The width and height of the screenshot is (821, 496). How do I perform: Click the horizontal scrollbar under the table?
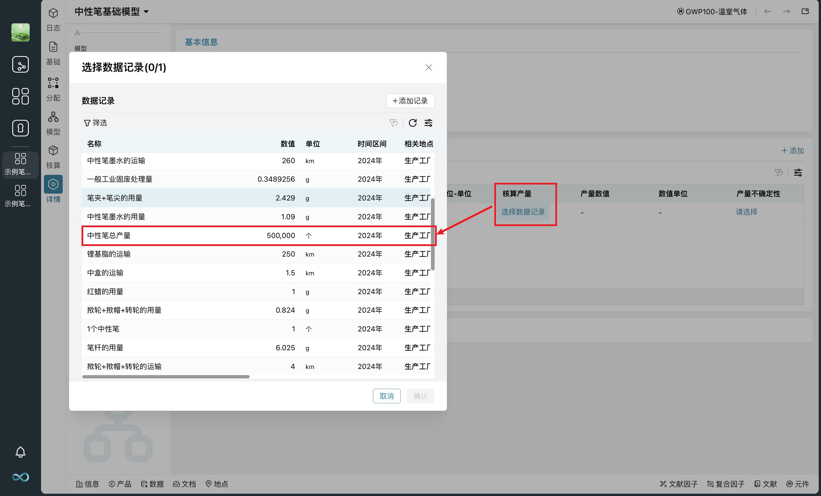(166, 377)
